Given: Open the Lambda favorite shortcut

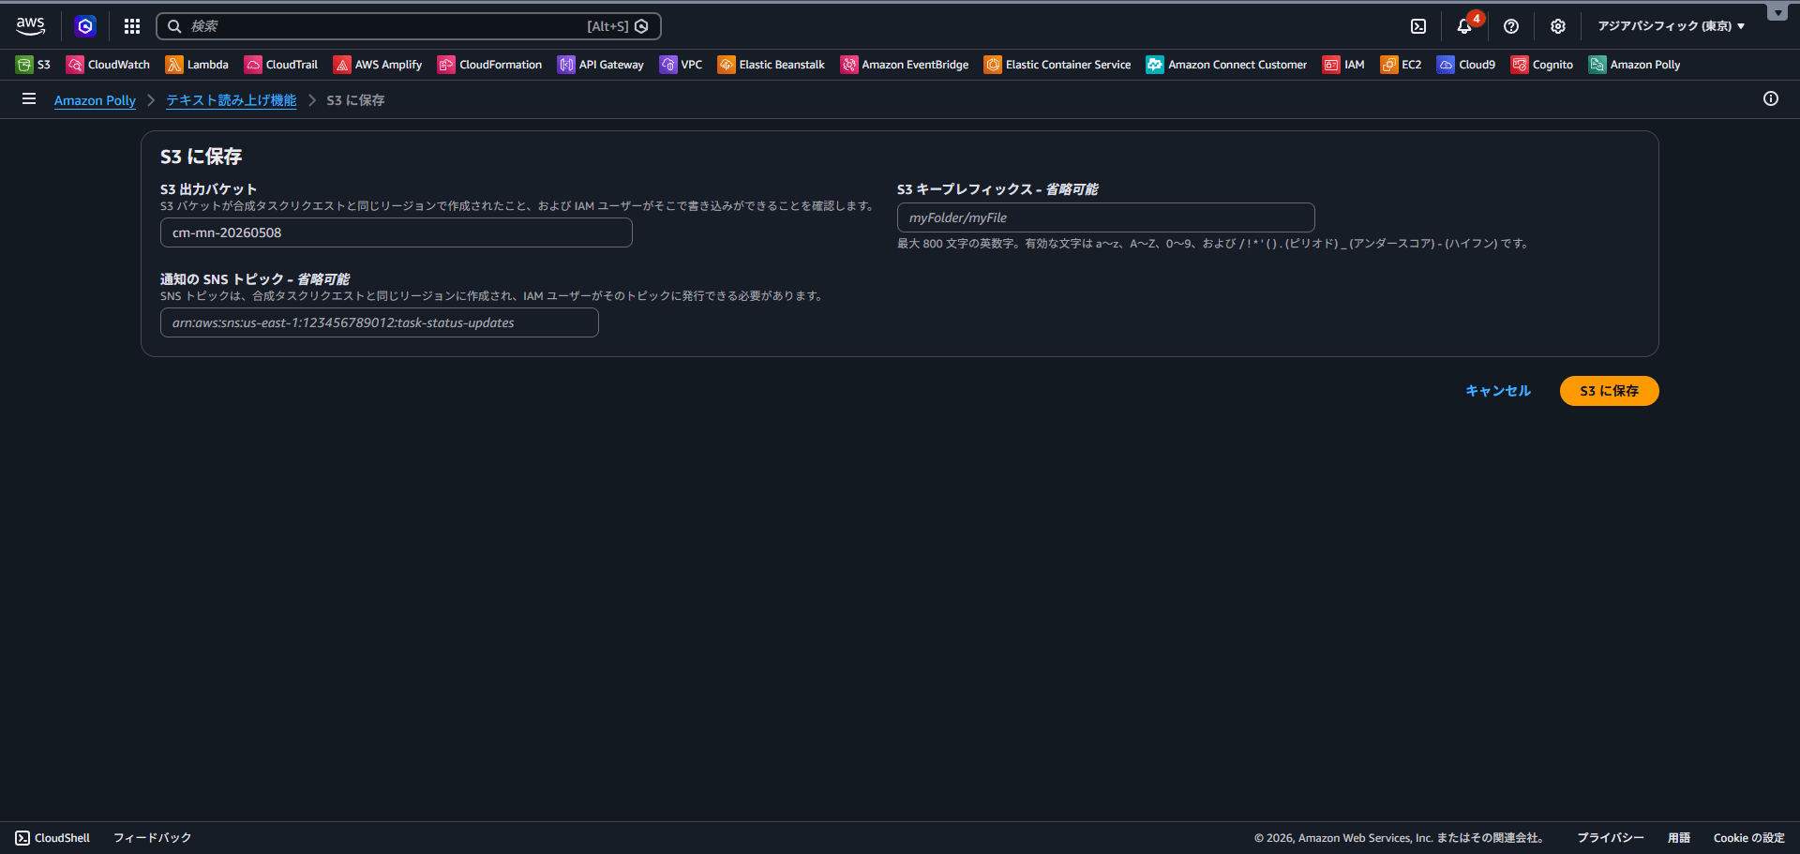Looking at the screenshot, I should [x=197, y=65].
